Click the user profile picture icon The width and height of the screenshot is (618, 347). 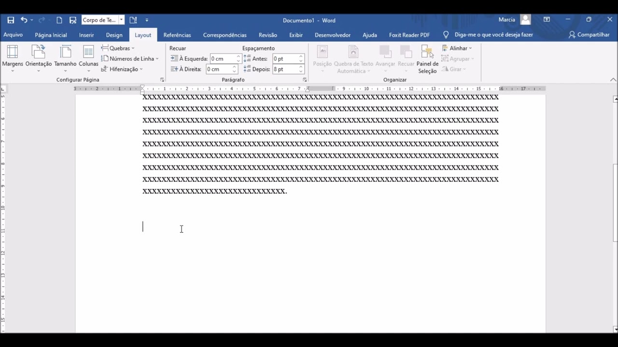coord(526,20)
